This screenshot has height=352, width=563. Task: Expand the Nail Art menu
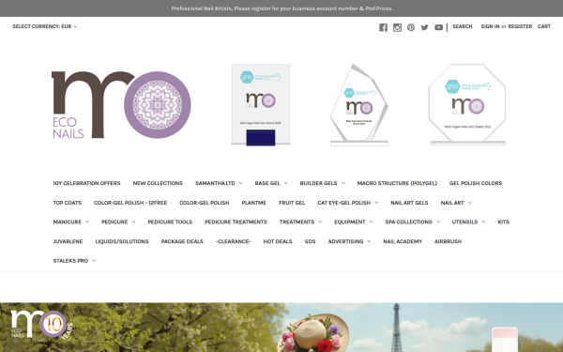tap(456, 203)
